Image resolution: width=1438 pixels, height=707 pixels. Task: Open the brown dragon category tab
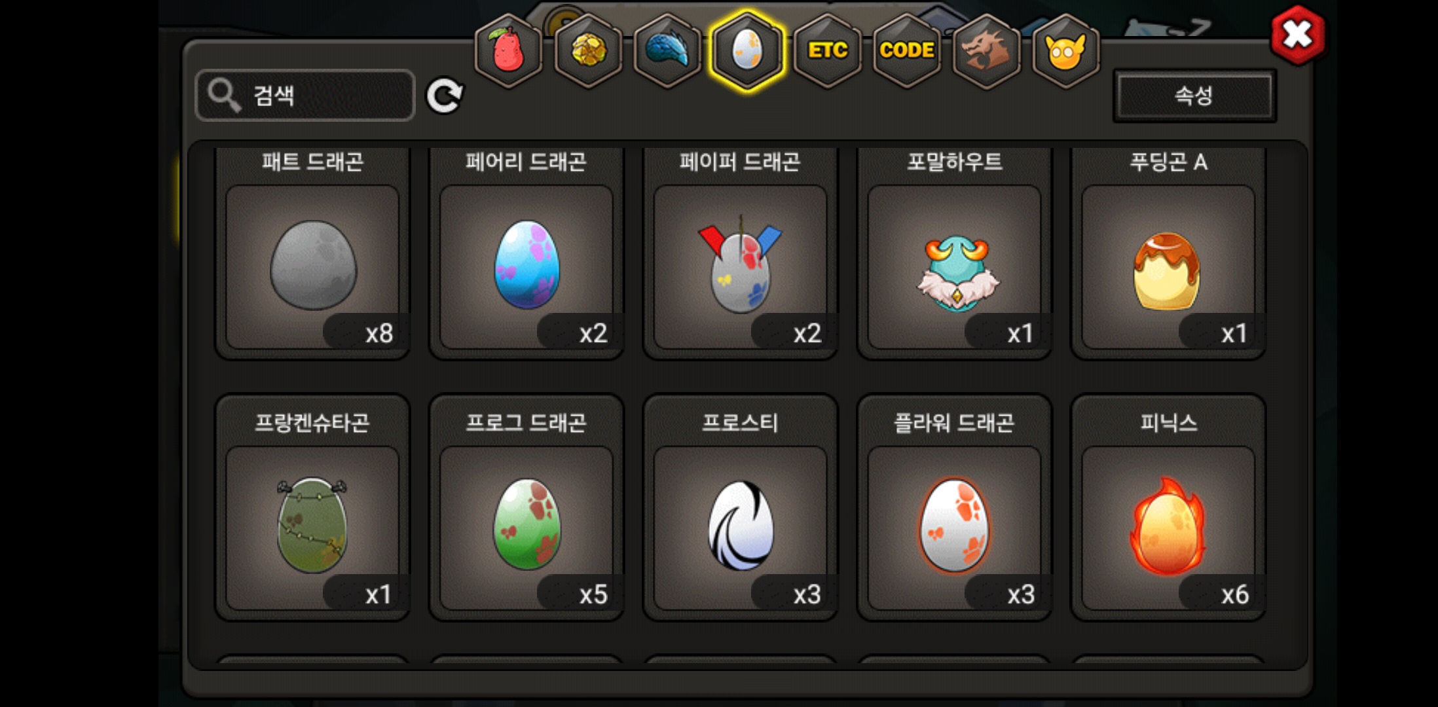tap(986, 50)
